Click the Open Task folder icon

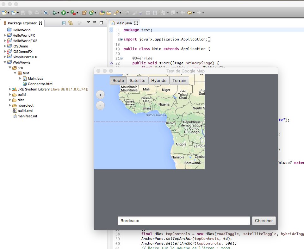pos(109,13)
